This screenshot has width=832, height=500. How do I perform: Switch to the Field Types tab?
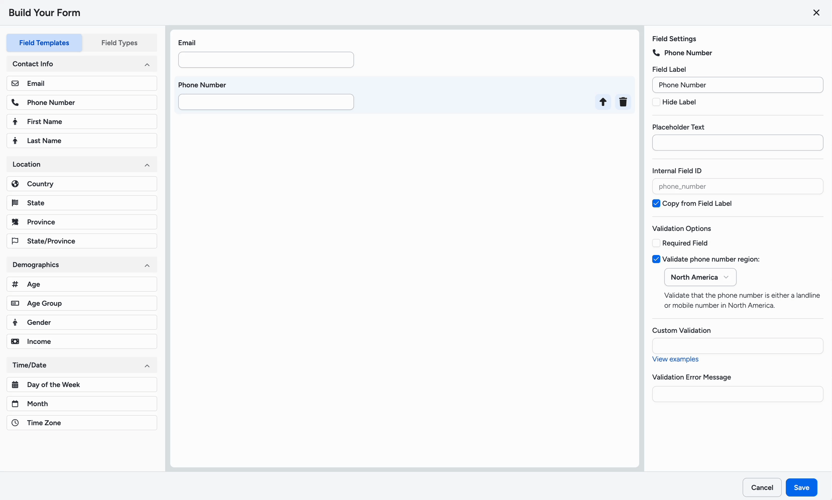click(120, 43)
